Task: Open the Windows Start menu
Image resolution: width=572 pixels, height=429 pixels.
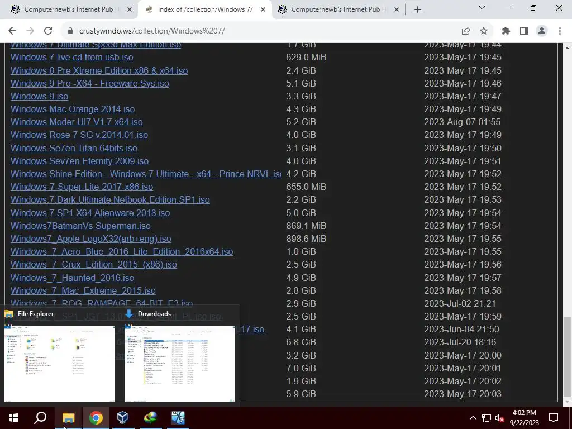Action: (x=13, y=418)
